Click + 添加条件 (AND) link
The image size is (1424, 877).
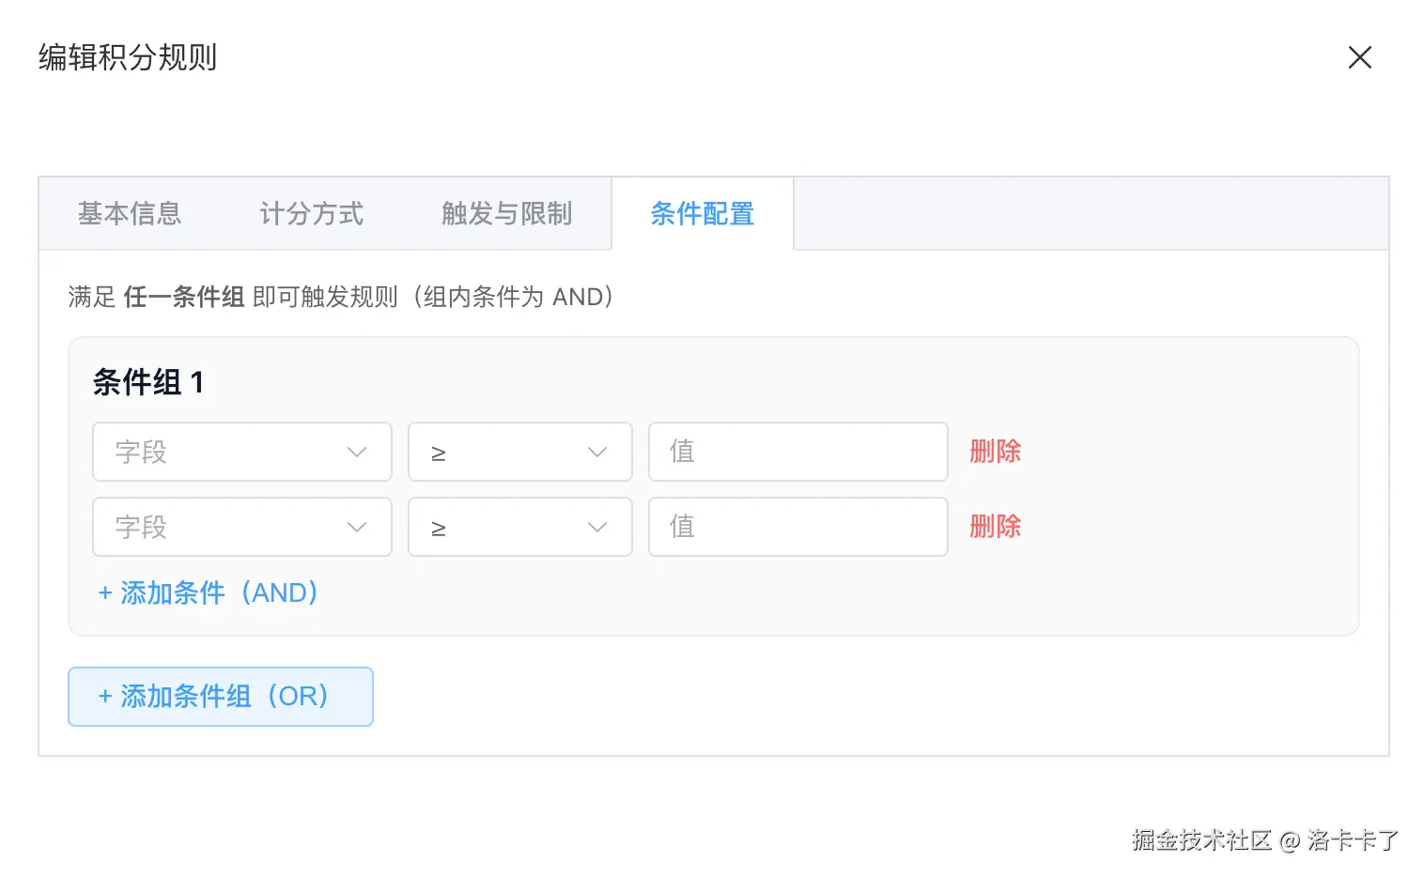tap(209, 593)
